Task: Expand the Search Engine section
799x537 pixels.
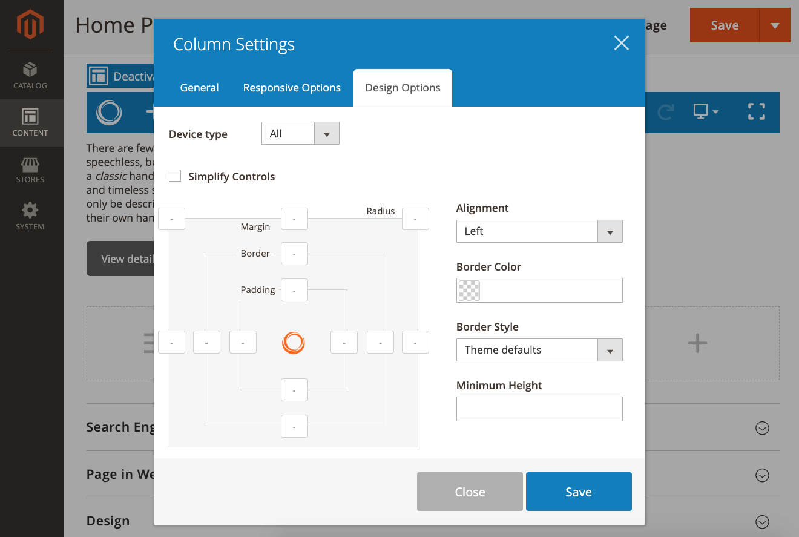Action: pos(762,428)
